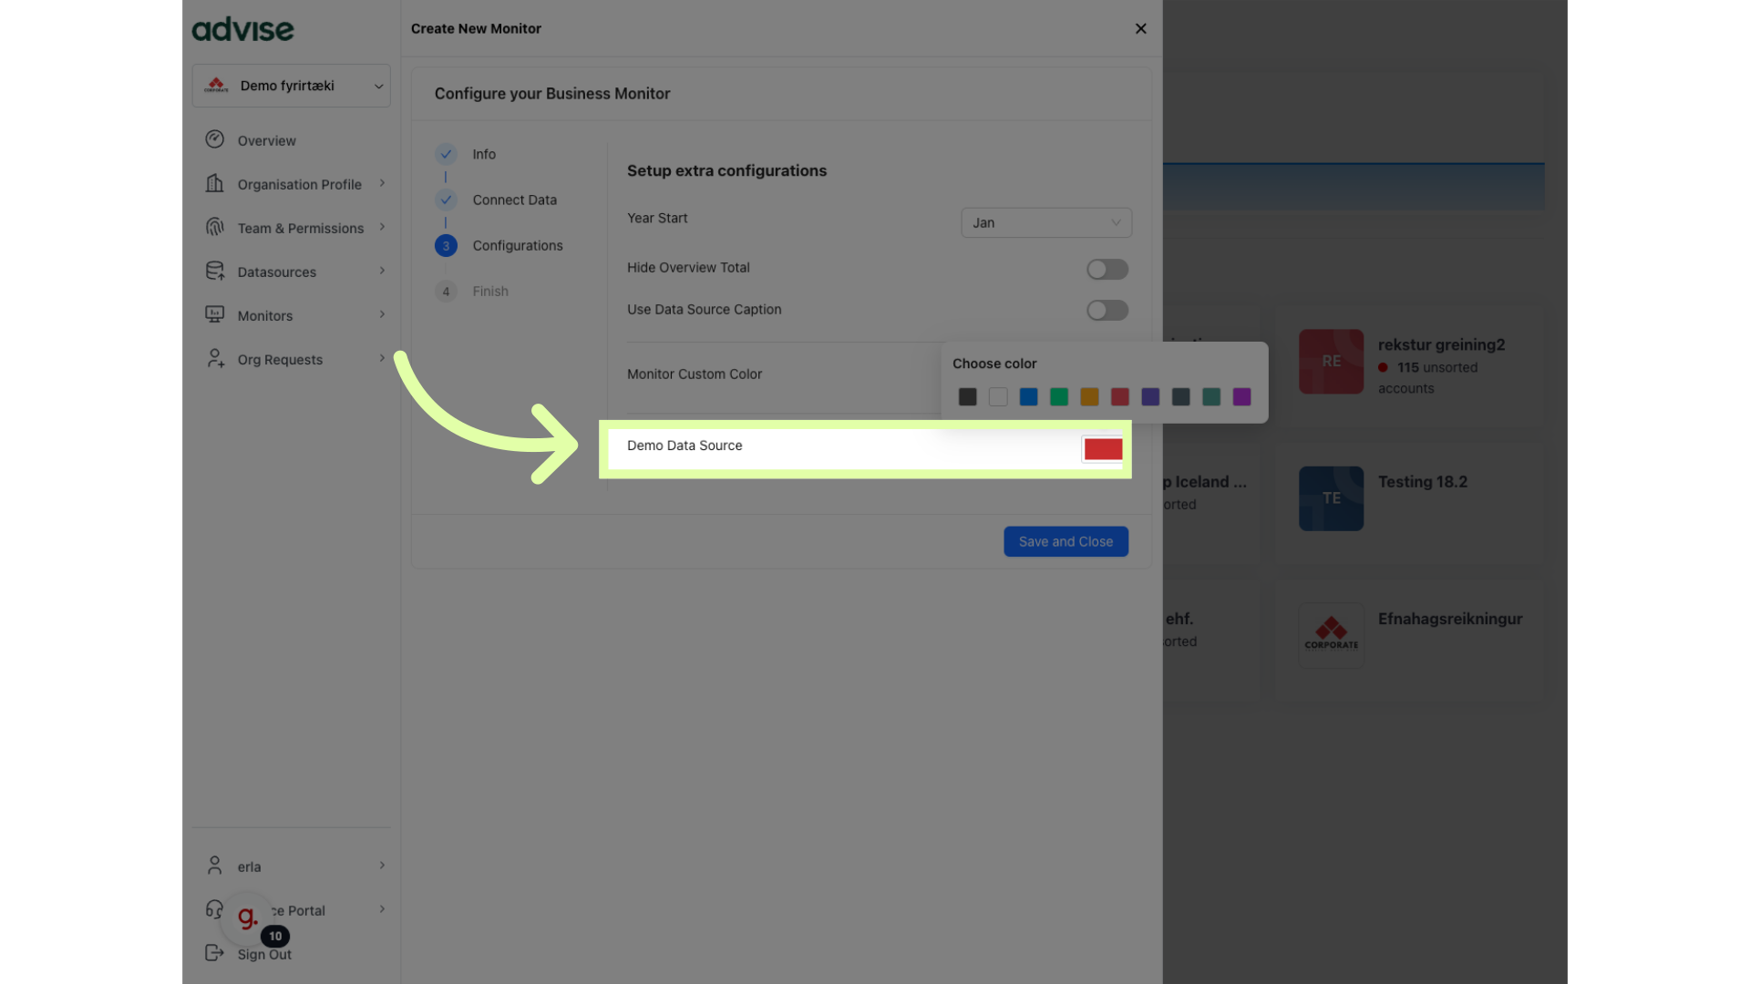The image size is (1750, 984).
Task: Turn on Use Data Source Caption
Action: [x=1107, y=310]
